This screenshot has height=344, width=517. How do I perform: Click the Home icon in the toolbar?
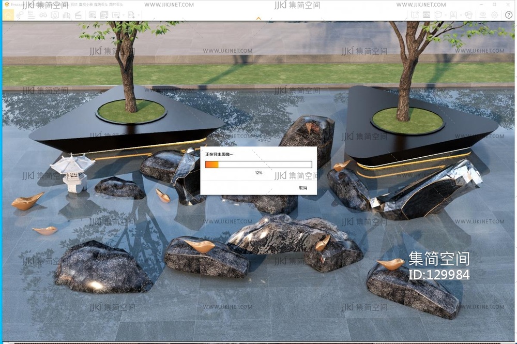point(8,15)
